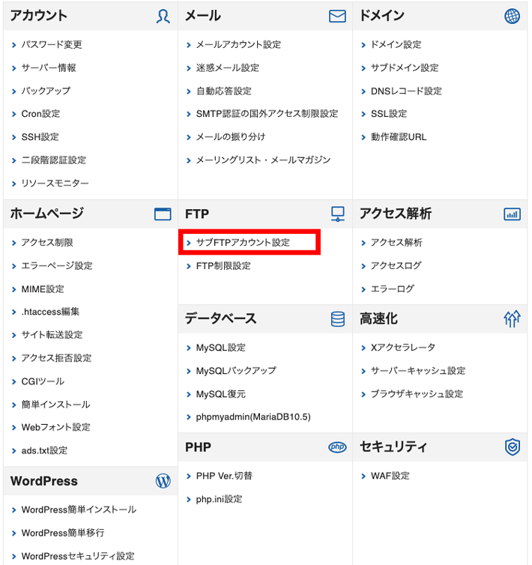
Task: Open アクセス拒否設定
Action: point(56,358)
